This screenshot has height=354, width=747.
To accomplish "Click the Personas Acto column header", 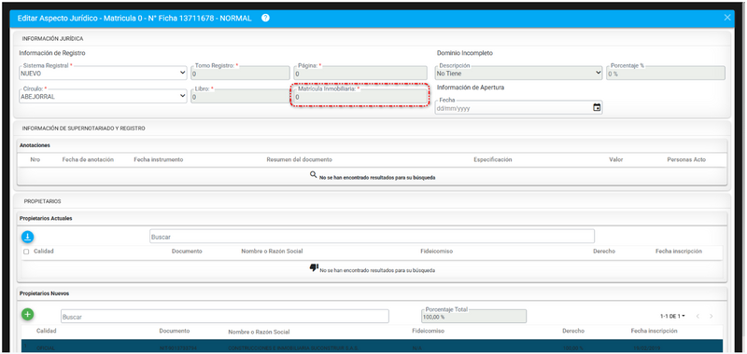I will point(686,159).
